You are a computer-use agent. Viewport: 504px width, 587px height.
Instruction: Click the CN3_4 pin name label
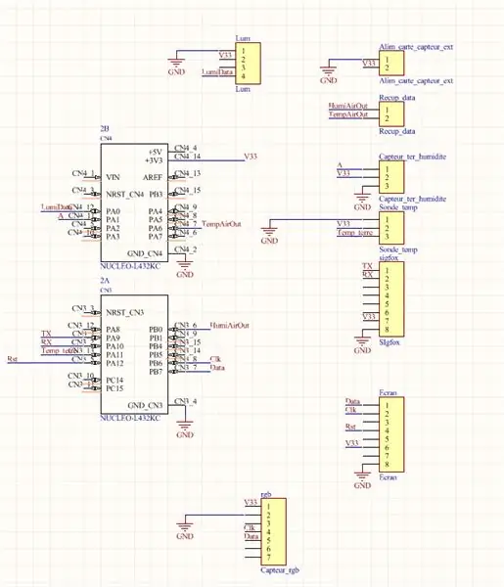[x=186, y=401]
